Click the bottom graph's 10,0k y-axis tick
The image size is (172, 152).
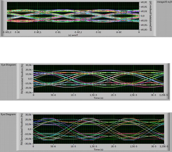coord(28,124)
